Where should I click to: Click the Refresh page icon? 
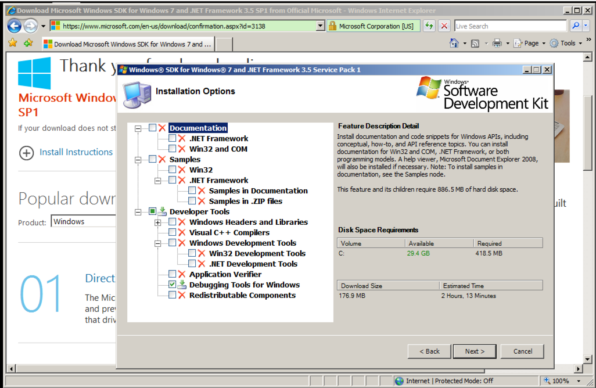pyautogui.click(x=429, y=26)
